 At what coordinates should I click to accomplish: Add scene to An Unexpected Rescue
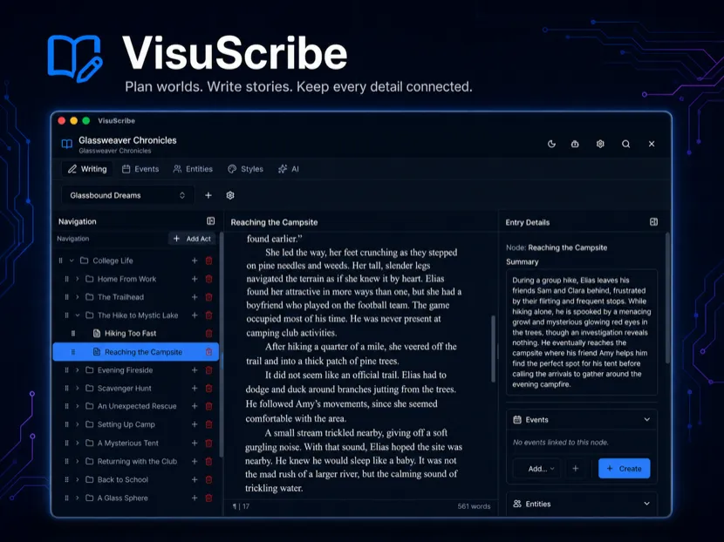(195, 406)
